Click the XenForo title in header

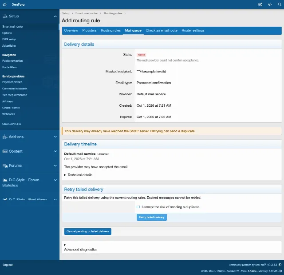click(x=18, y=4)
